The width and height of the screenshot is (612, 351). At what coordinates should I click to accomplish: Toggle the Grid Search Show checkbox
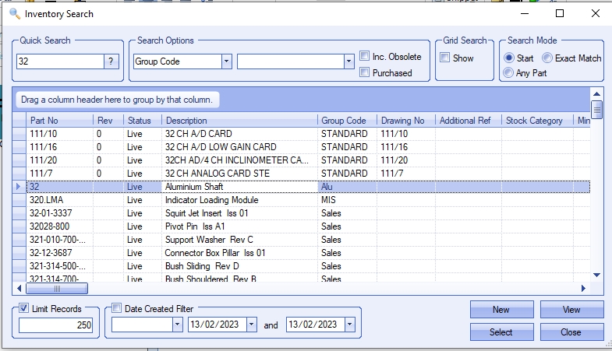444,58
